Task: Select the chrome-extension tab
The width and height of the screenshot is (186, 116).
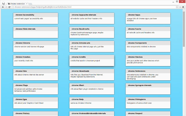Action: click(17, 4)
